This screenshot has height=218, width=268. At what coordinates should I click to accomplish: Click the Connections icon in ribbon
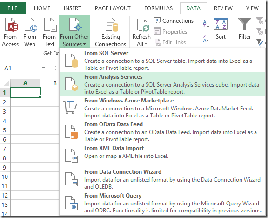point(157,20)
